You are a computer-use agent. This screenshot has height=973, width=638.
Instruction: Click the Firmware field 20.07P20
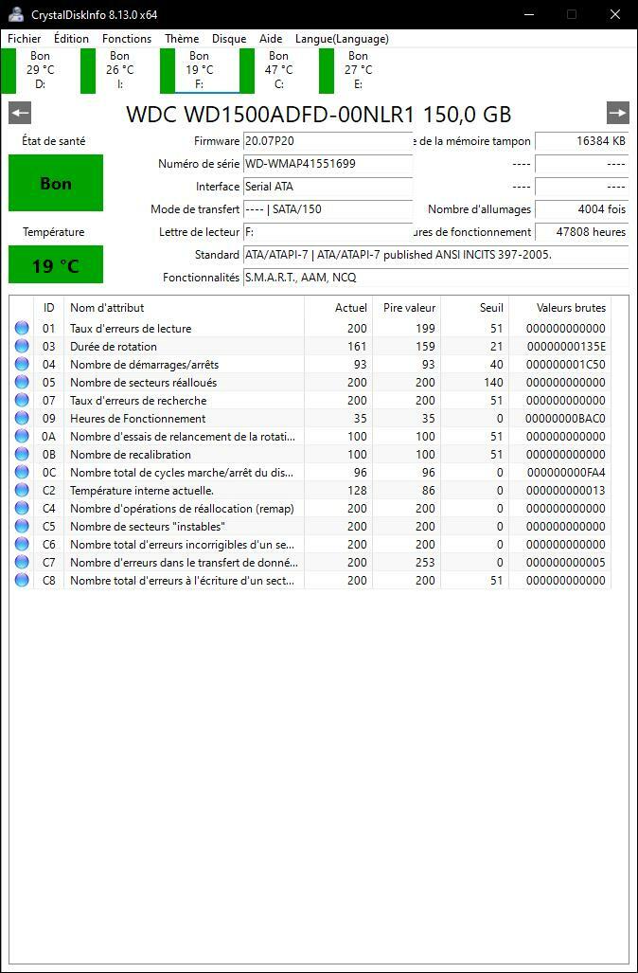[328, 141]
